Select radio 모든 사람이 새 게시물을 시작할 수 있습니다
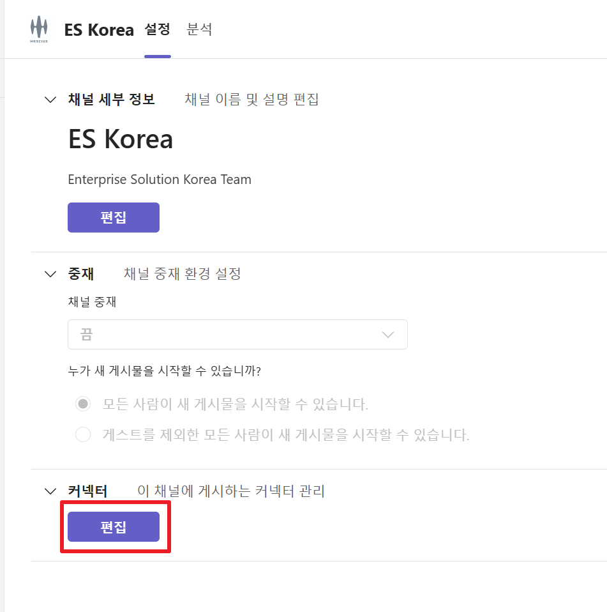This screenshot has height=612, width=607. pos(83,404)
